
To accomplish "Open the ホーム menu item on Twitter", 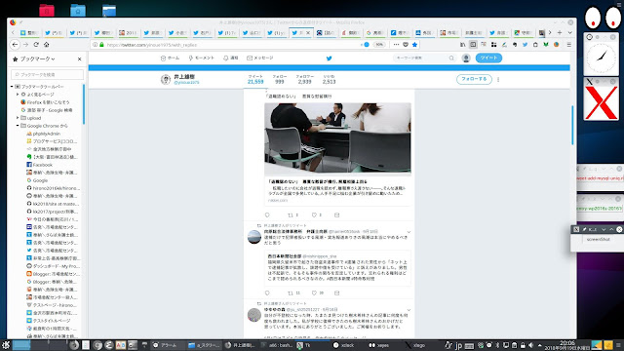I will (x=170, y=58).
